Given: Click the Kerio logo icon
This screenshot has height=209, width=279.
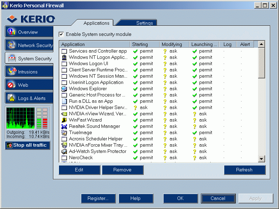Looking at the screenshot, I should pyautogui.click(x=12, y=19).
